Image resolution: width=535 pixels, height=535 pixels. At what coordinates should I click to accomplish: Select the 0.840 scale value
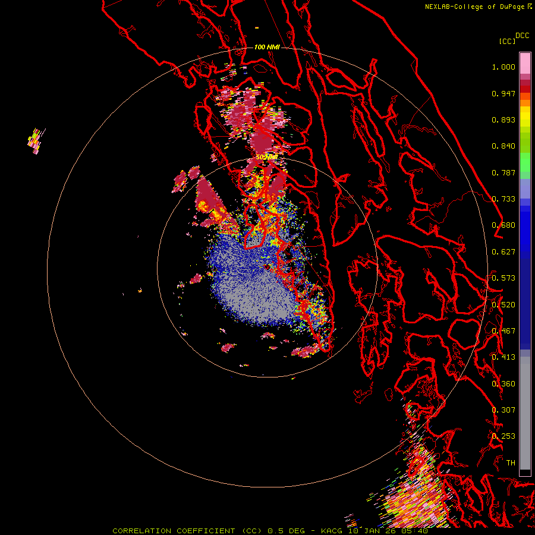pos(503,146)
